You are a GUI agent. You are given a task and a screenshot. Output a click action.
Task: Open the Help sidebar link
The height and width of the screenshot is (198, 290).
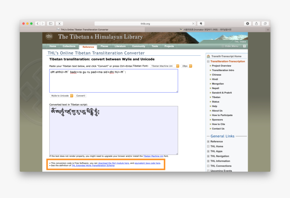tap(214, 106)
